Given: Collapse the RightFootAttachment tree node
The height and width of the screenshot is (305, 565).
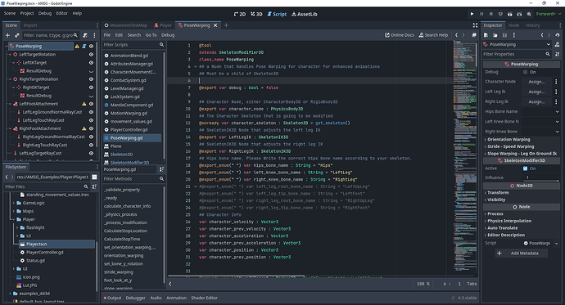Looking at the screenshot, I should click(10, 128).
